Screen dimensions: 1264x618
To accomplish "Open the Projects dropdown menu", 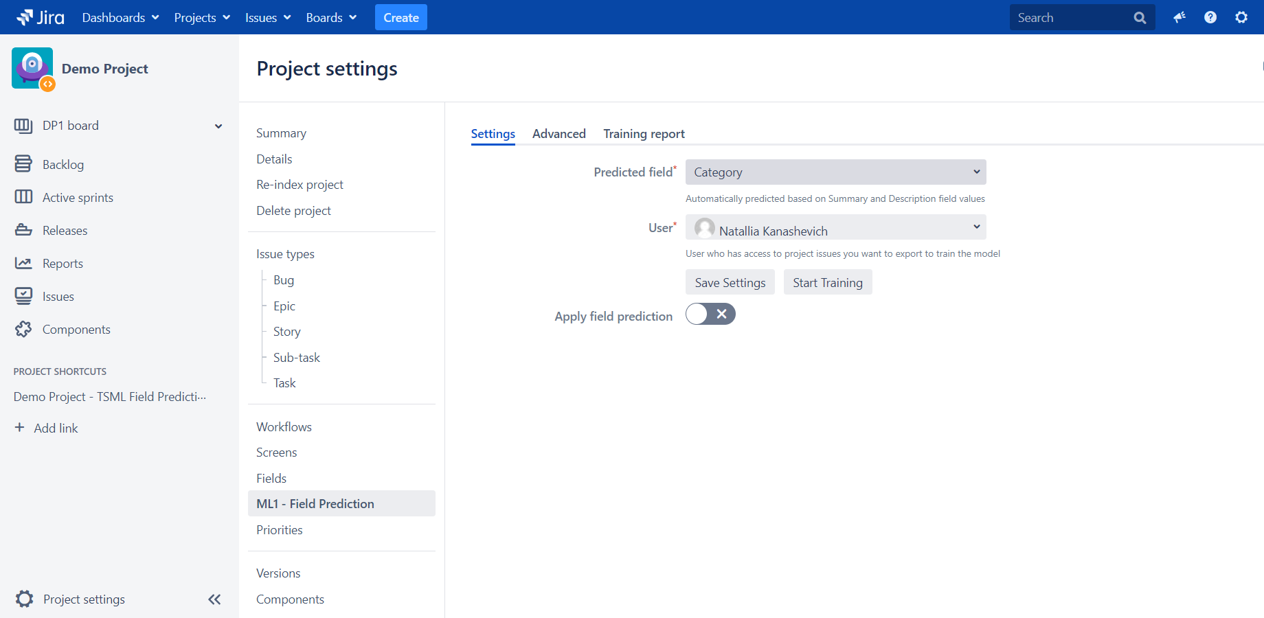I will click(x=202, y=17).
